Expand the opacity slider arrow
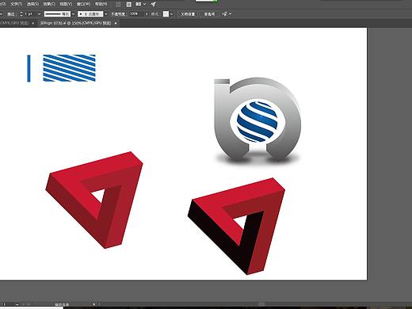412x309 pixels. click(147, 13)
